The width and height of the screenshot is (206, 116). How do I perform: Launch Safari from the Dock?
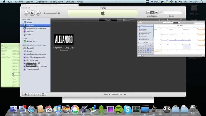[31, 109]
